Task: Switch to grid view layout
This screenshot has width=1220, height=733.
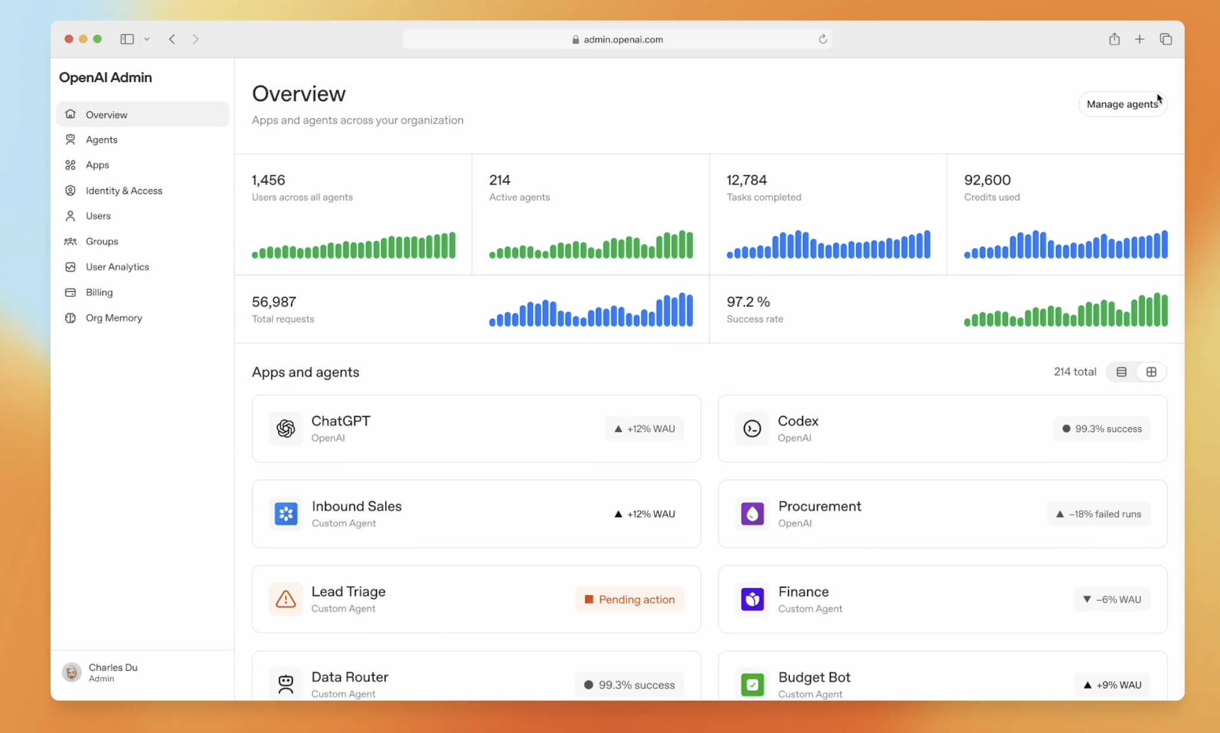Action: 1151,372
